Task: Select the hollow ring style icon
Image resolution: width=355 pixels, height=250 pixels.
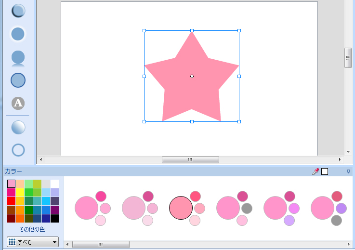Action: point(18,150)
